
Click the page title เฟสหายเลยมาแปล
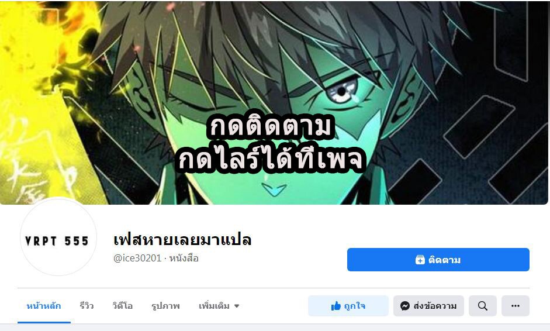tap(182, 240)
